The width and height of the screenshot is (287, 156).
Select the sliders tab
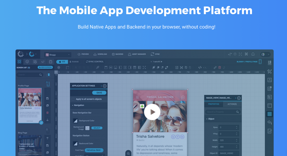[x=43, y=62]
